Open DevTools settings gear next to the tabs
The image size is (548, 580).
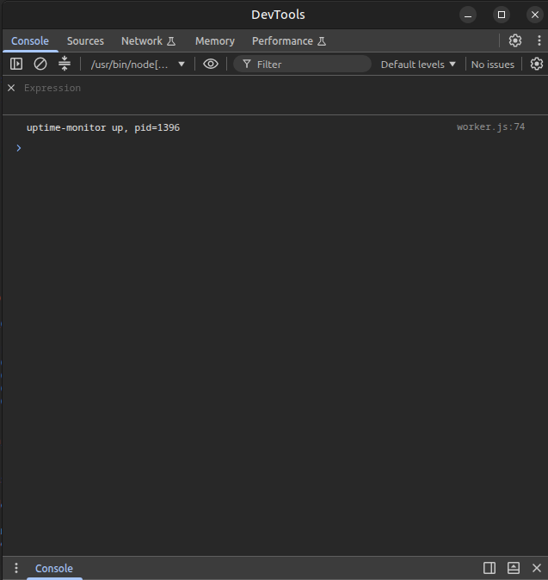515,40
